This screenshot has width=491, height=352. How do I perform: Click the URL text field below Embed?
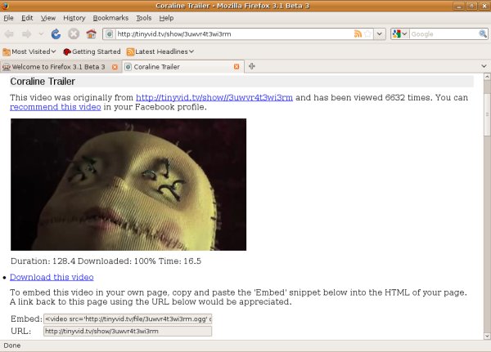pos(128,331)
